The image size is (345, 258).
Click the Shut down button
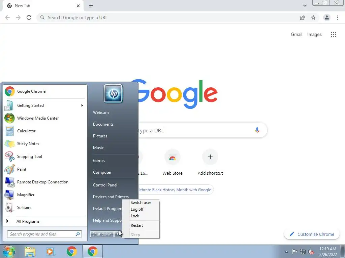102,234
